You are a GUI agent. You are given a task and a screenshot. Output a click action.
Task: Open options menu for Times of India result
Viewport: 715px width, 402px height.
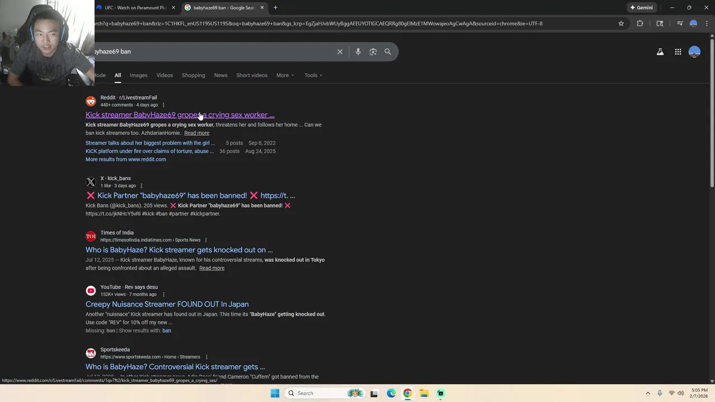coord(206,240)
